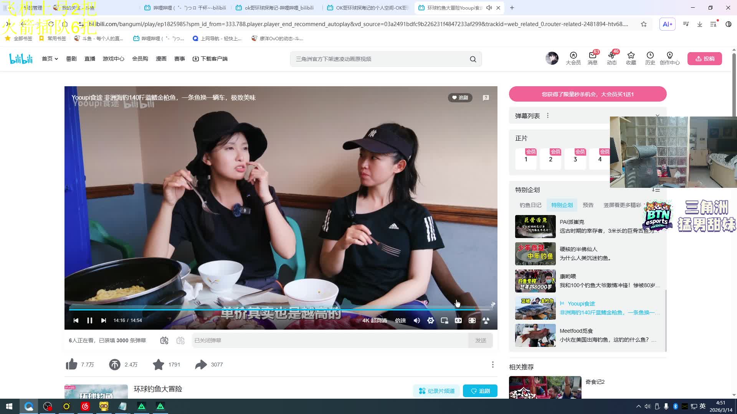Viewport: 737px width, 414px height.
Task: Select the 预告 tab
Action: (x=588, y=205)
